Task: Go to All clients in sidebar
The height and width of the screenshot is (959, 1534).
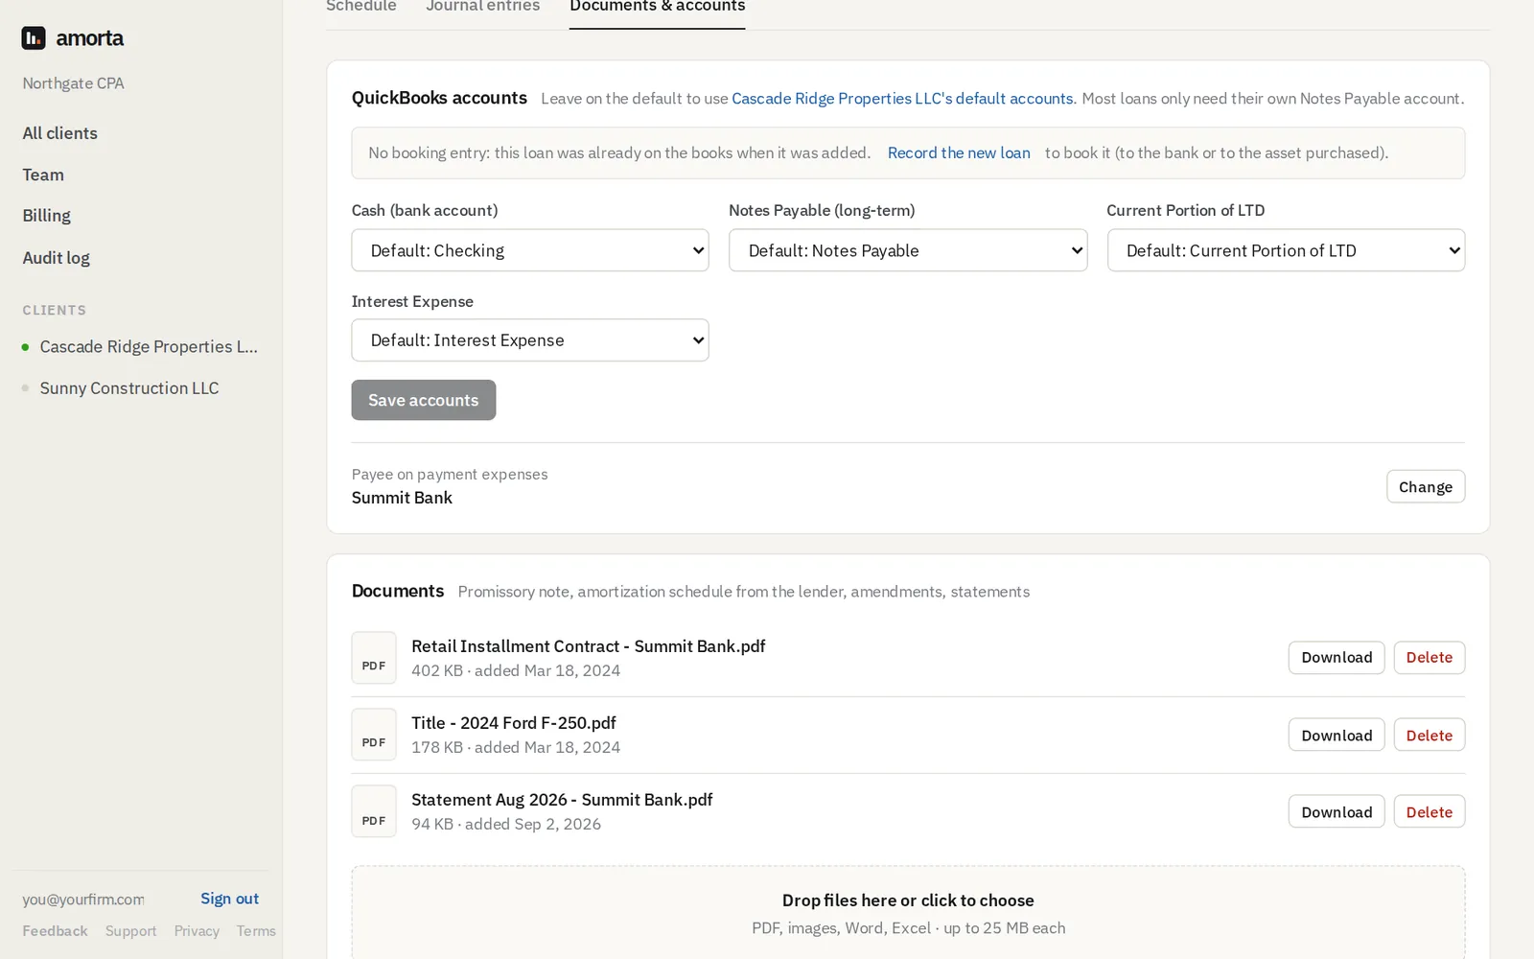Action: (x=60, y=133)
